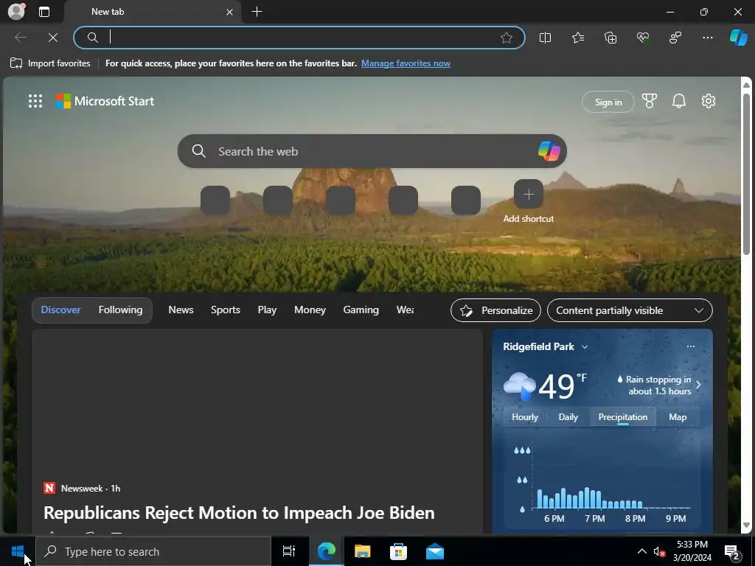Image resolution: width=755 pixels, height=566 pixels.
Task: Open the profile sharing toolbar icon
Action: coord(675,38)
